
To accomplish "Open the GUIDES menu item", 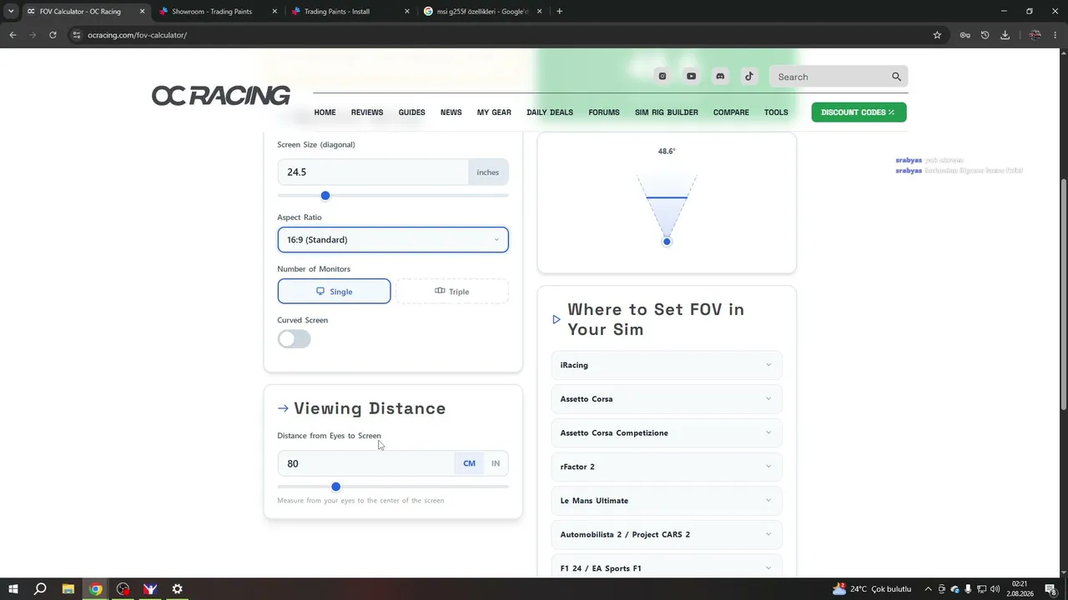I will coord(412,112).
